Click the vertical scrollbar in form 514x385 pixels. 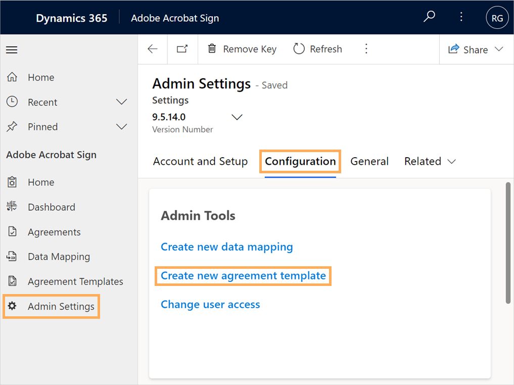point(508,243)
